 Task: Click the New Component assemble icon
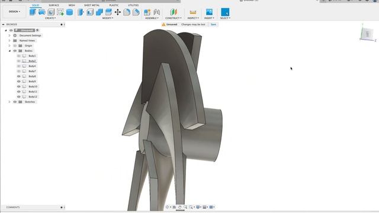click(147, 12)
